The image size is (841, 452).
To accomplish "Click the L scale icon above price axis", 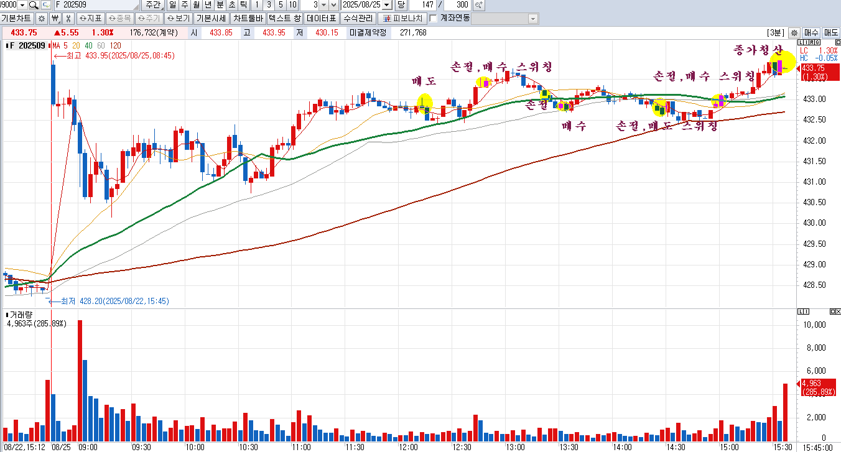I will (801, 43).
